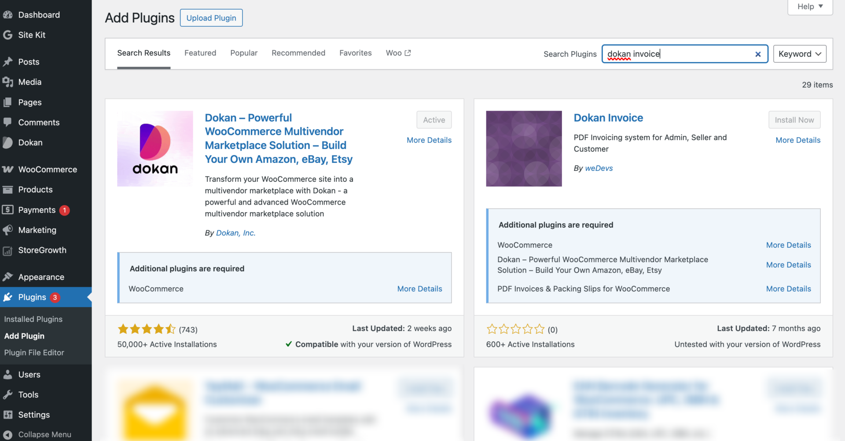The width and height of the screenshot is (845, 441).
Task: Expand the Help dropdown tab
Action: tap(810, 7)
